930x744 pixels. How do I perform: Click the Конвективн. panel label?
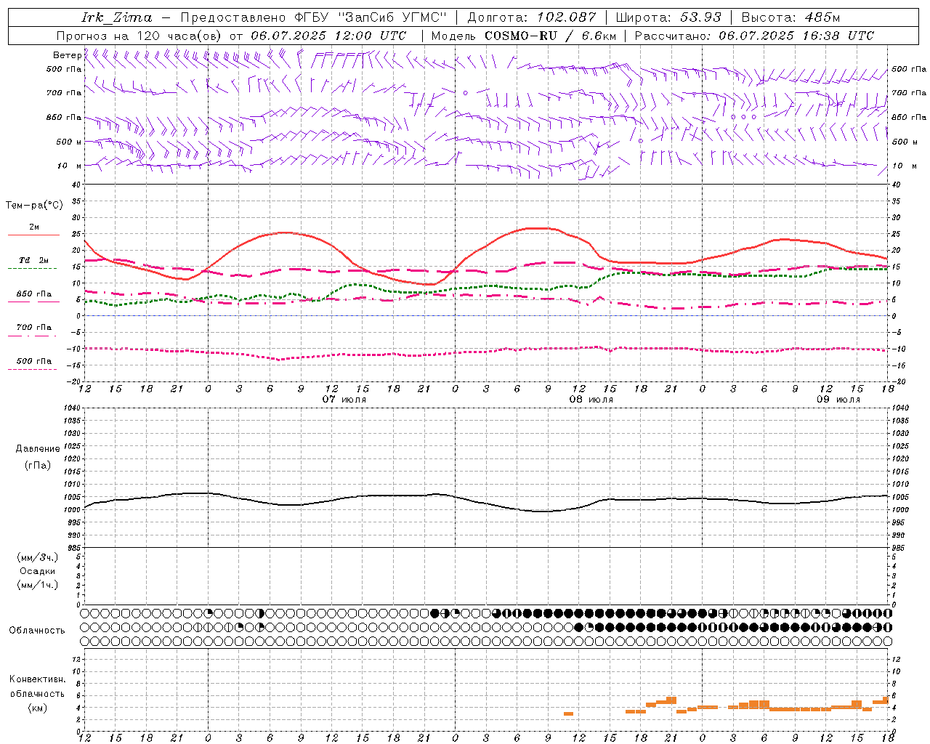37,679
